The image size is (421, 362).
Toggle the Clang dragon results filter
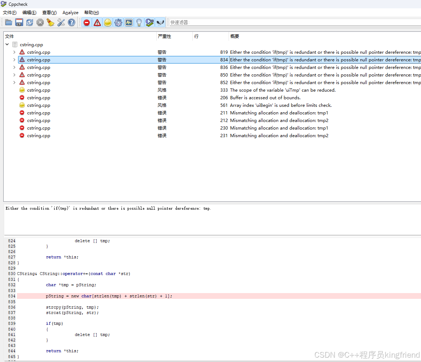(x=160, y=22)
